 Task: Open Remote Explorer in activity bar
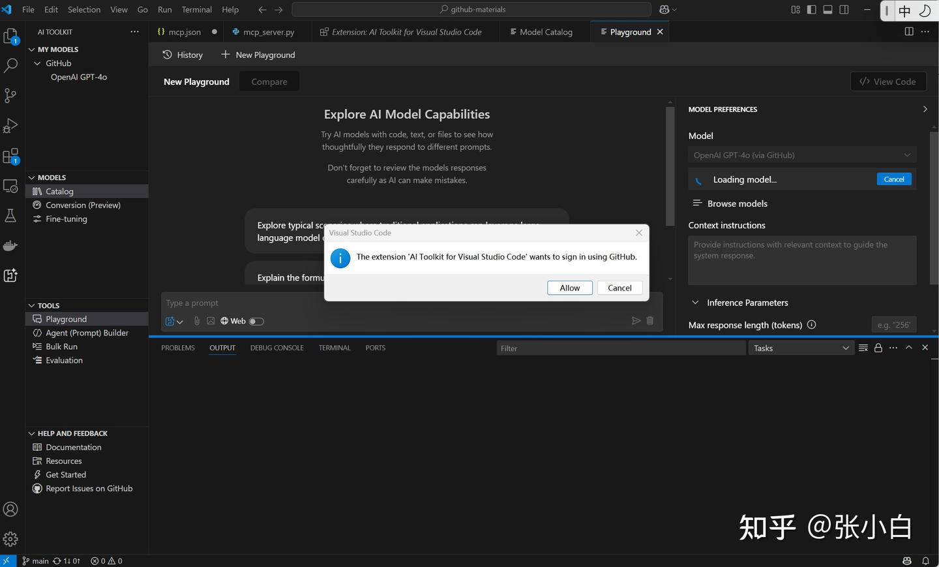point(11,186)
